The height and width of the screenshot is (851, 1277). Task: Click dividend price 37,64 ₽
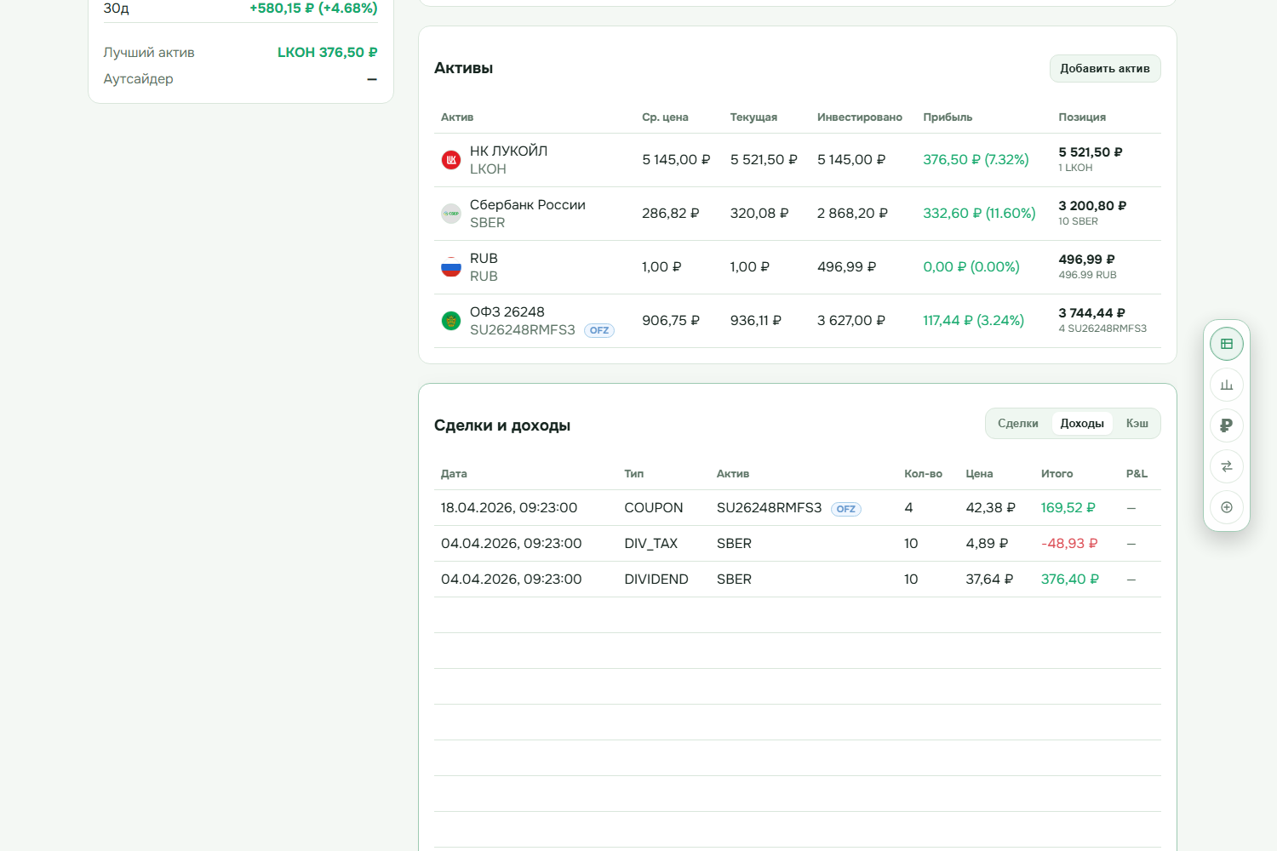989,579
